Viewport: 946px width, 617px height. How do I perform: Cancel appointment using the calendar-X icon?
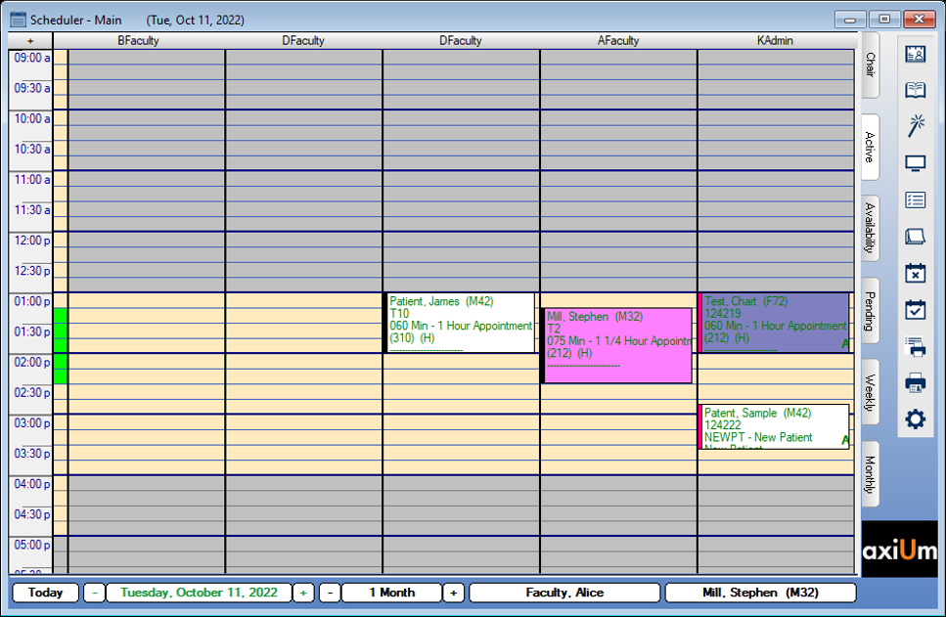(916, 273)
